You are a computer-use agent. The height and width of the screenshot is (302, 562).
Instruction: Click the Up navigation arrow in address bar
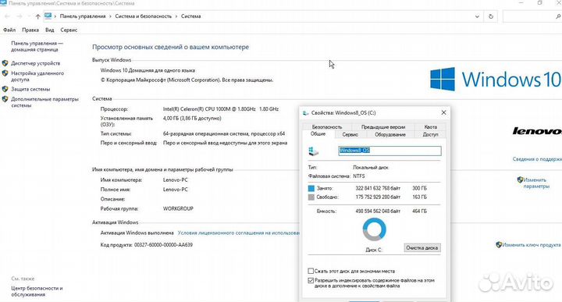[x=38, y=16]
